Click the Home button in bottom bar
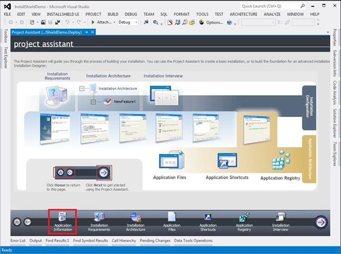Image resolution: width=341 pixels, height=254 pixels. pyautogui.click(x=17, y=222)
